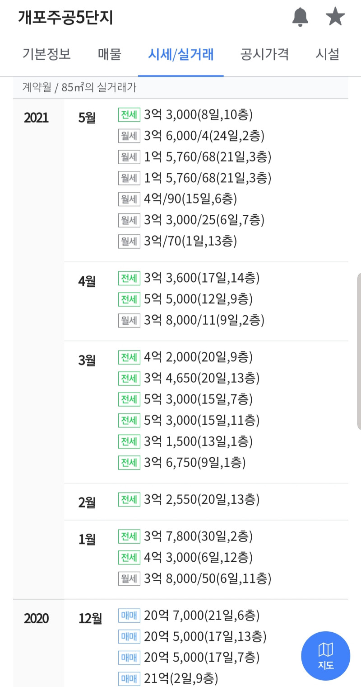Open the 지도 map floating button
Viewport: 361px width, 687px height.
[326, 656]
